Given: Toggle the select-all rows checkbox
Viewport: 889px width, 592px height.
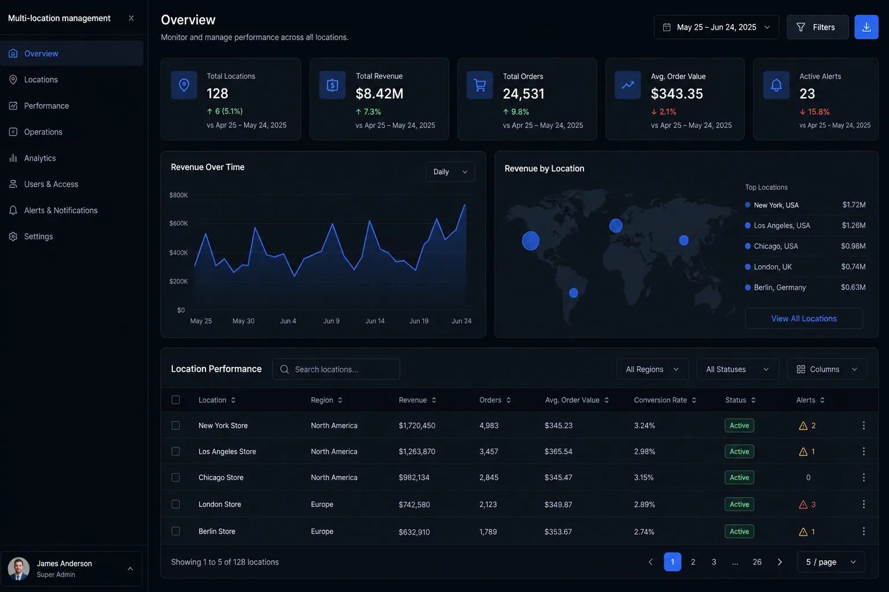Looking at the screenshot, I should pyautogui.click(x=176, y=400).
